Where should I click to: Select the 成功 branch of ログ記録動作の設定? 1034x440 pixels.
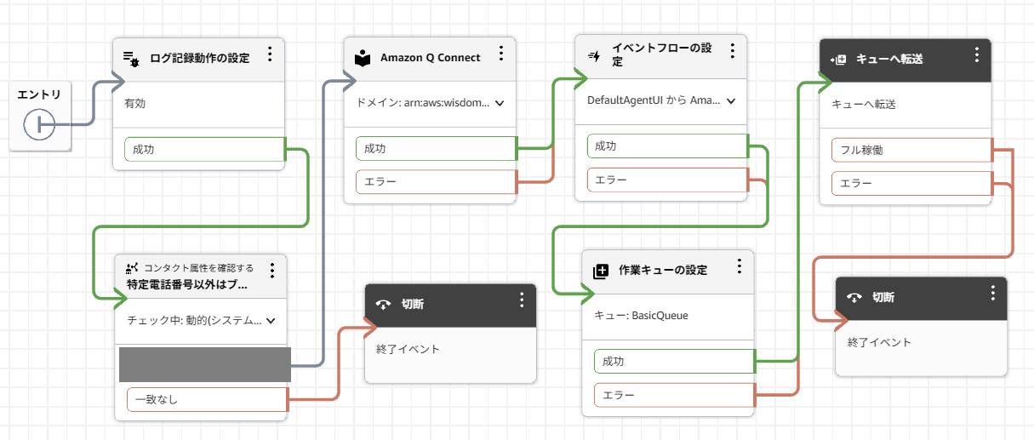(x=204, y=149)
